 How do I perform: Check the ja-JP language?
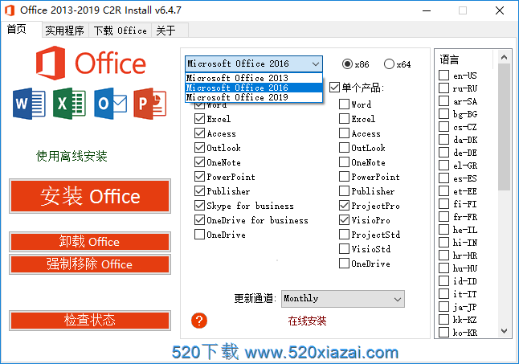443,306
